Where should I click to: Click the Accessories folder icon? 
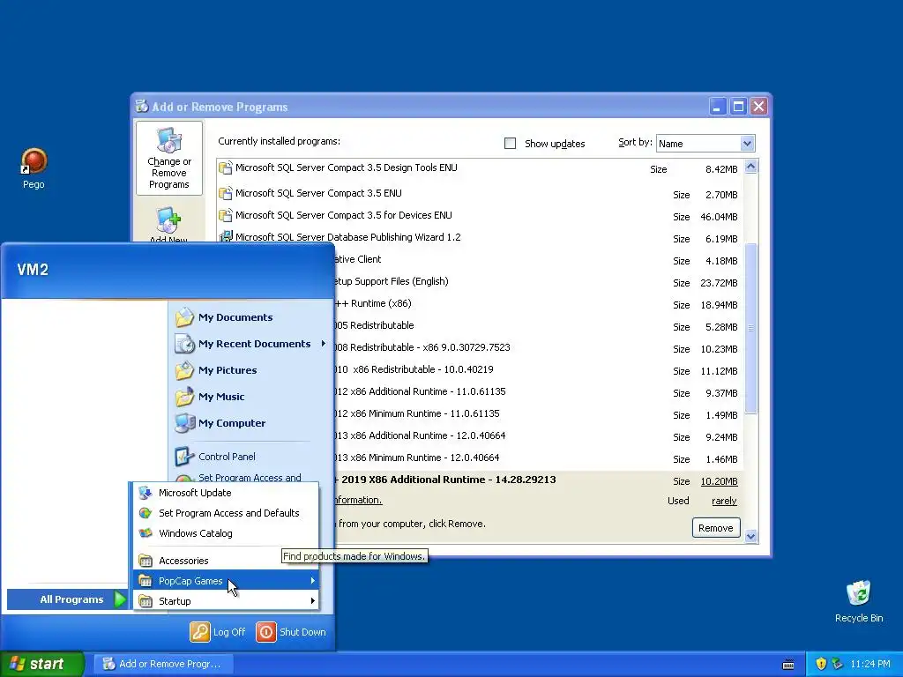click(146, 561)
